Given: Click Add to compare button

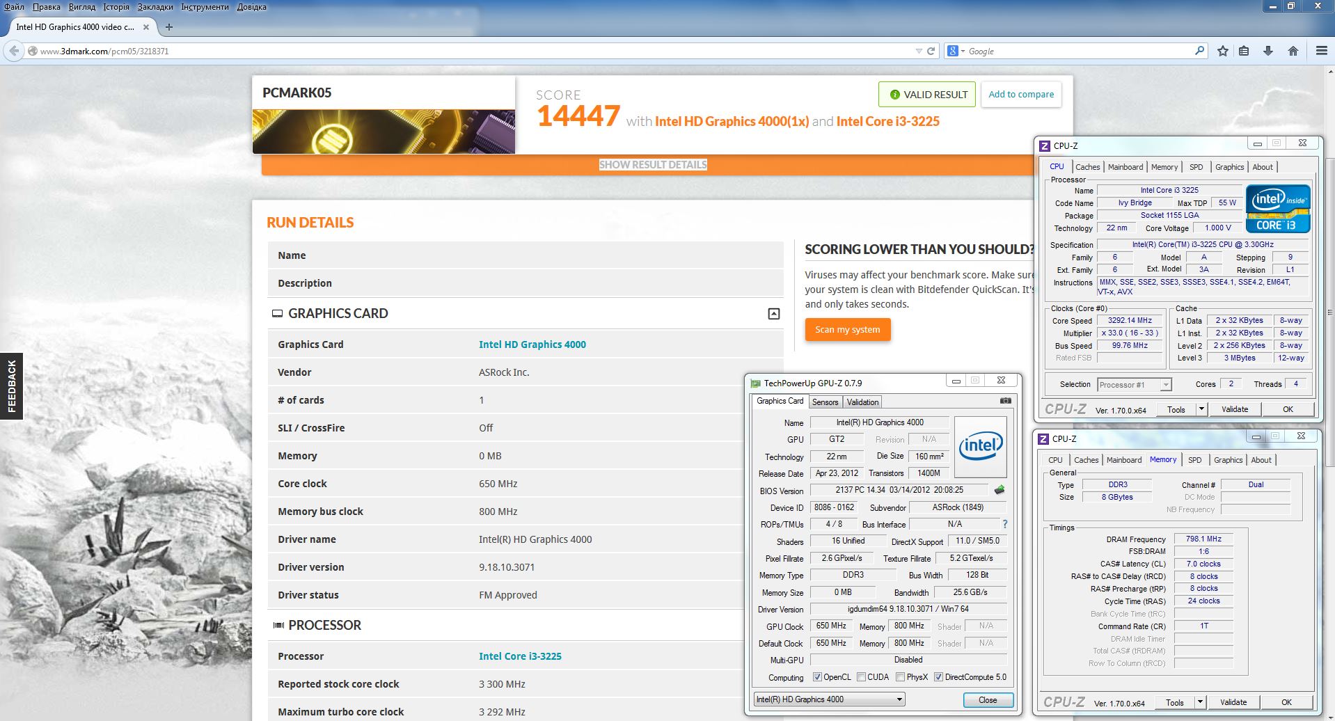Looking at the screenshot, I should point(1021,95).
